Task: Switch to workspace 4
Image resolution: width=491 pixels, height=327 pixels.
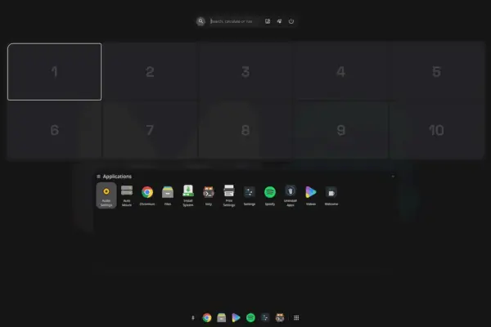Action: click(341, 72)
